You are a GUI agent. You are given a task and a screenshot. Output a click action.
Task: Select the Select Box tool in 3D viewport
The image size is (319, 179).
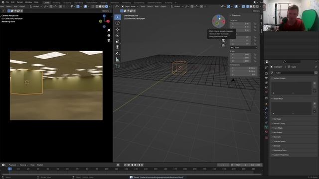click(118, 17)
